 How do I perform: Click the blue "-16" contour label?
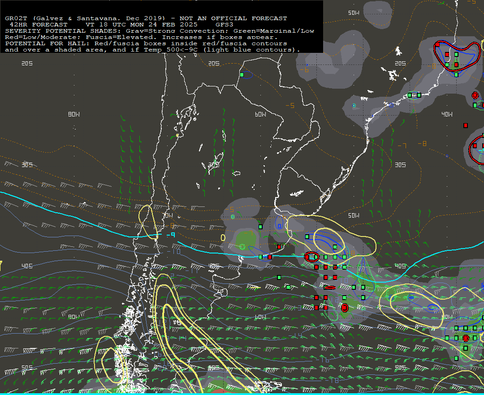(323, 360)
